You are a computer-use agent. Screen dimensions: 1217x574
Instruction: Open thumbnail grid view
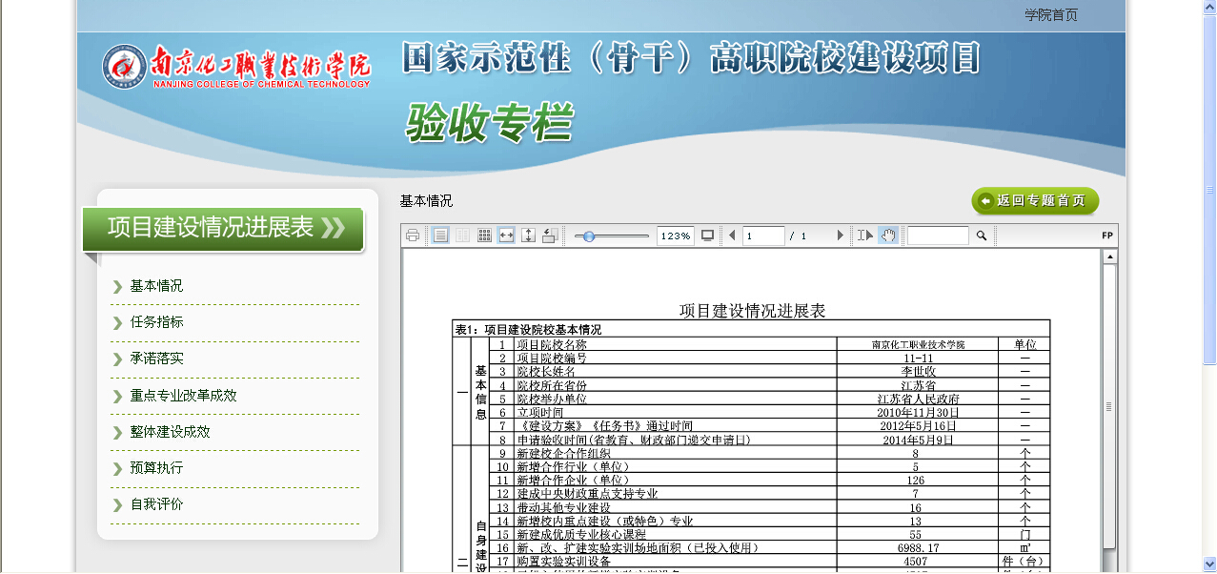click(x=484, y=236)
